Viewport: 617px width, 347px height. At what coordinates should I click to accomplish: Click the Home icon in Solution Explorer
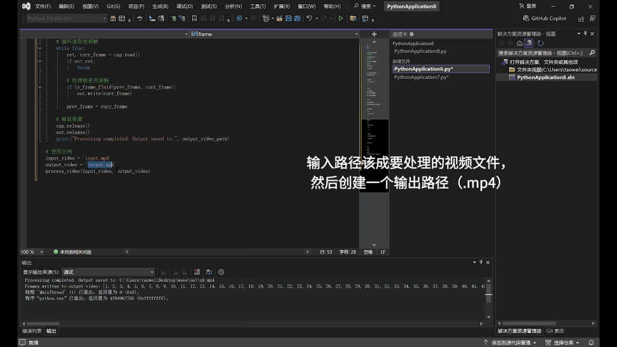pos(519,43)
